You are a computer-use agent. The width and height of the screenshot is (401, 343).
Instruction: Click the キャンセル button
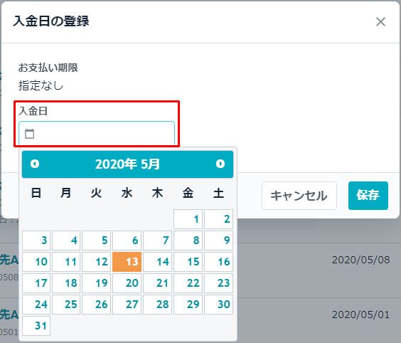299,196
